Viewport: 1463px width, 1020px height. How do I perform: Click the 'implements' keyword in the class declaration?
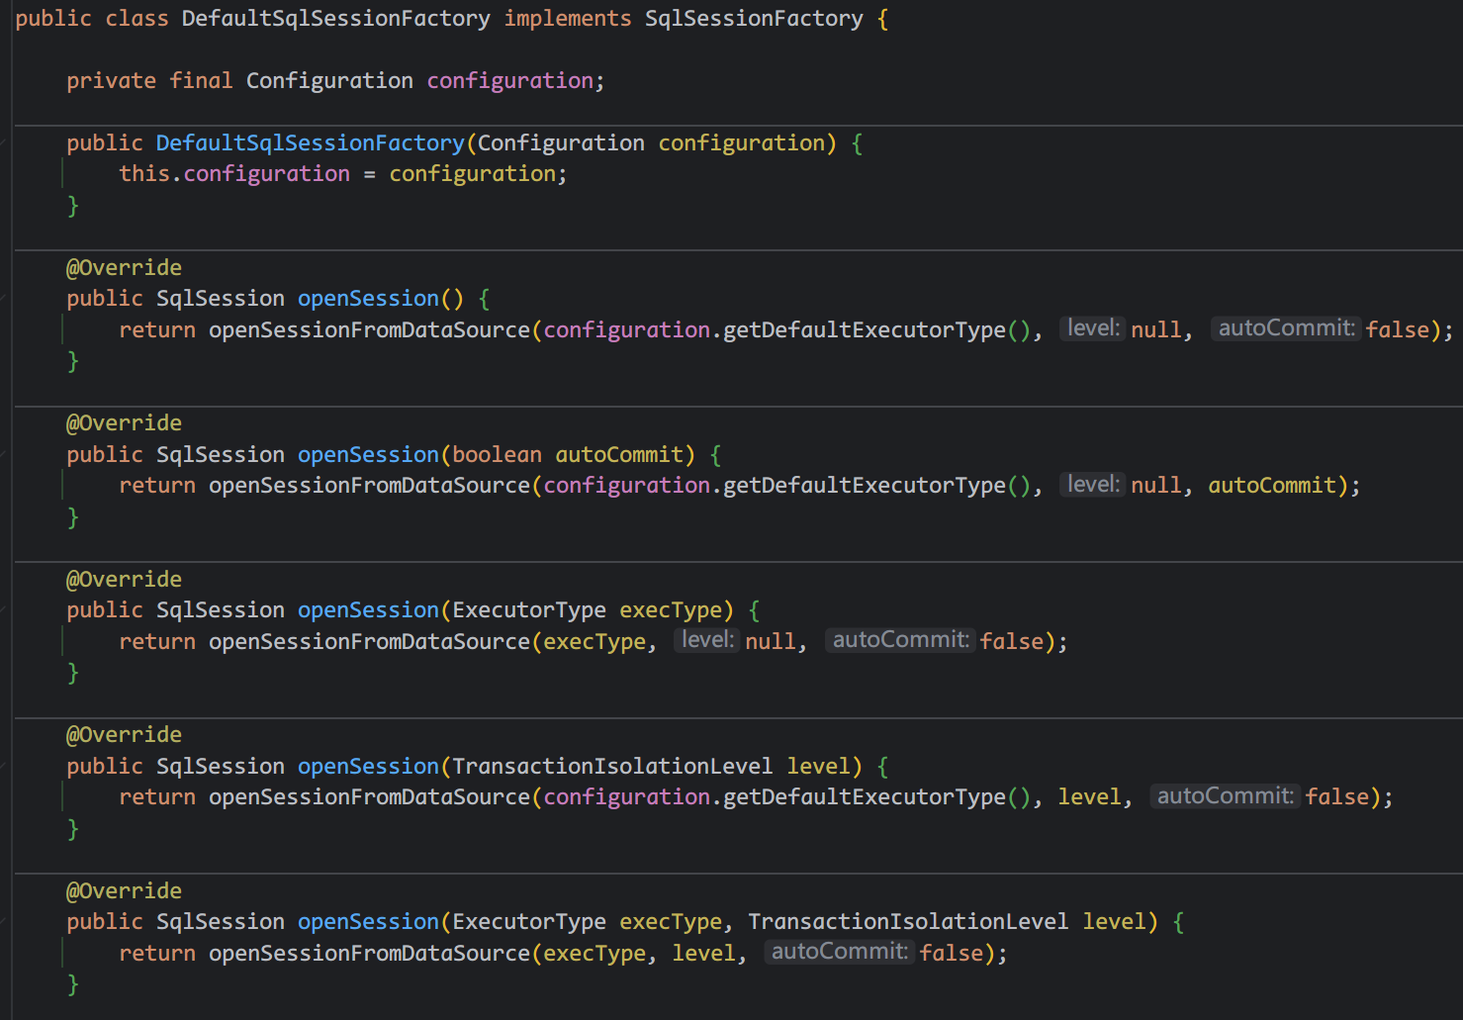coord(567,19)
